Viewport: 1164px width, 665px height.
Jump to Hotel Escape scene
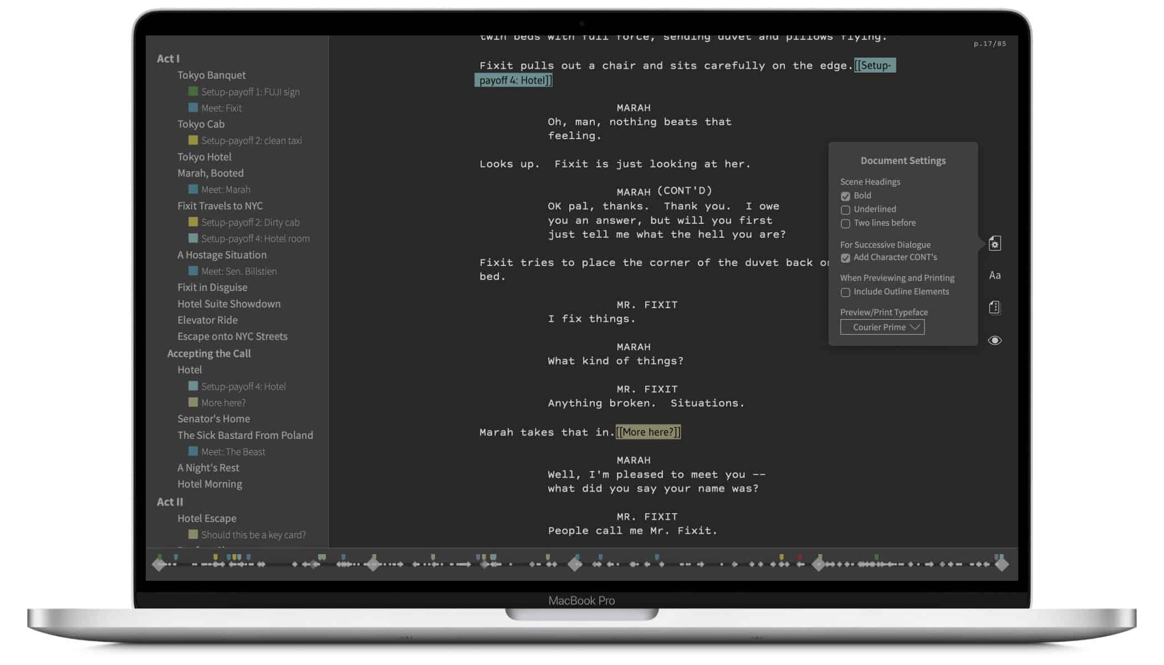coord(207,518)
